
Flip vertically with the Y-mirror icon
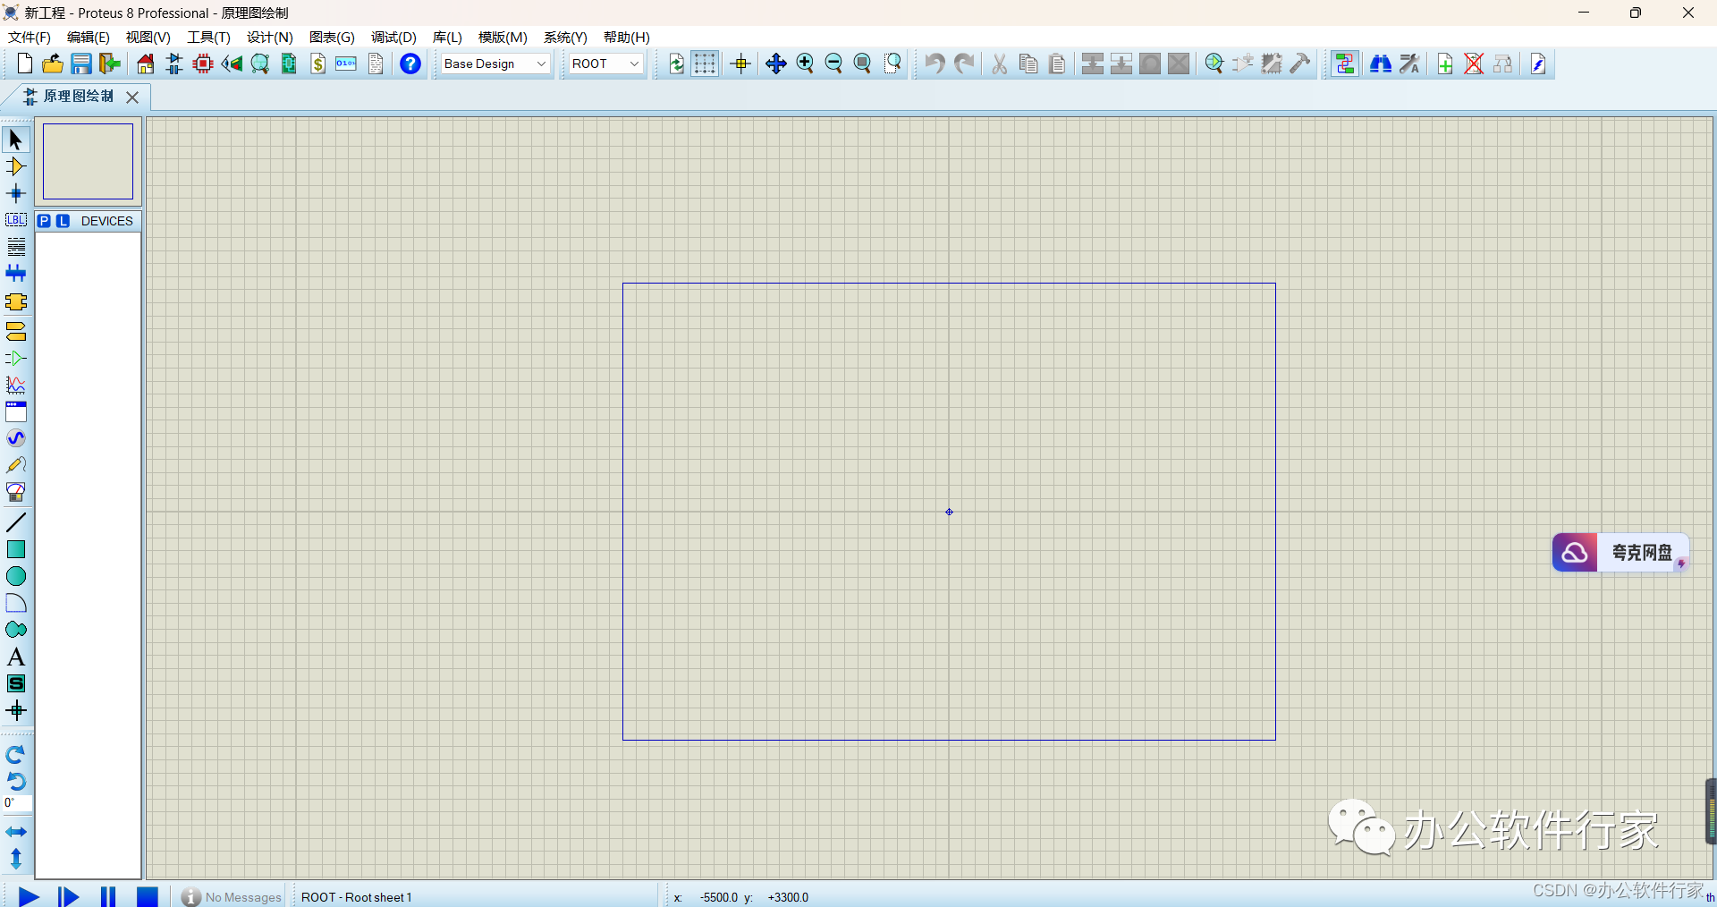point(16,859)
